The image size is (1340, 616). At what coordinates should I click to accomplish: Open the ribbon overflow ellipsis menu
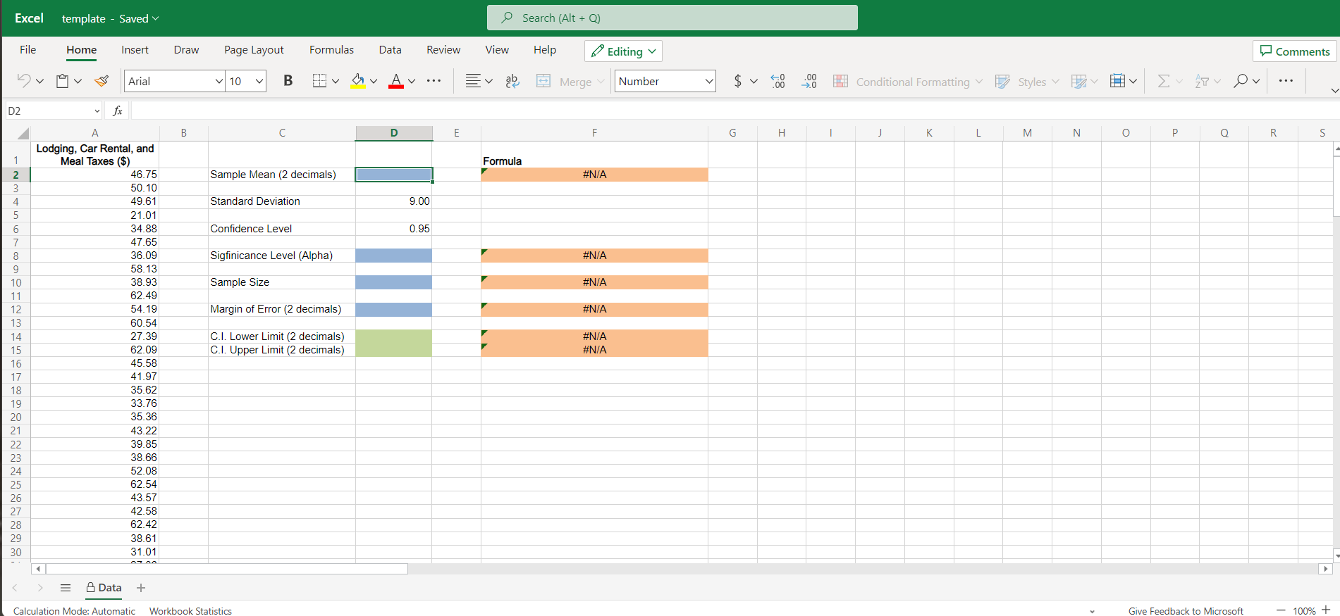[1286, 81]
